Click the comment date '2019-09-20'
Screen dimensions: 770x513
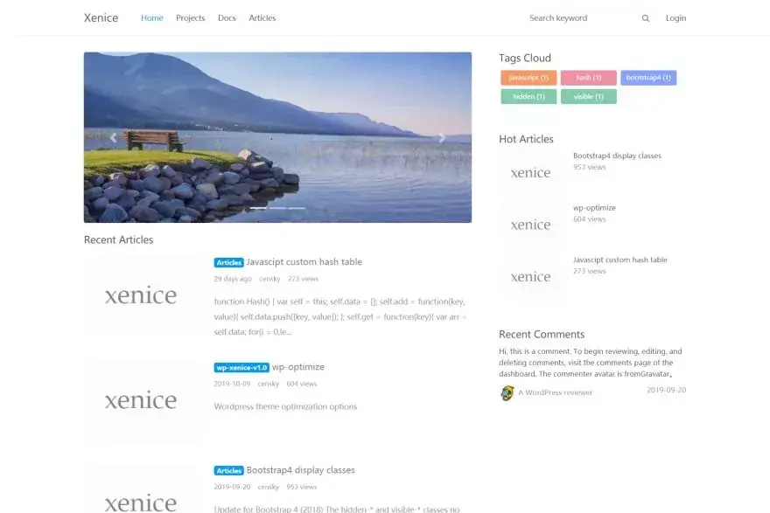coord(667,390)
